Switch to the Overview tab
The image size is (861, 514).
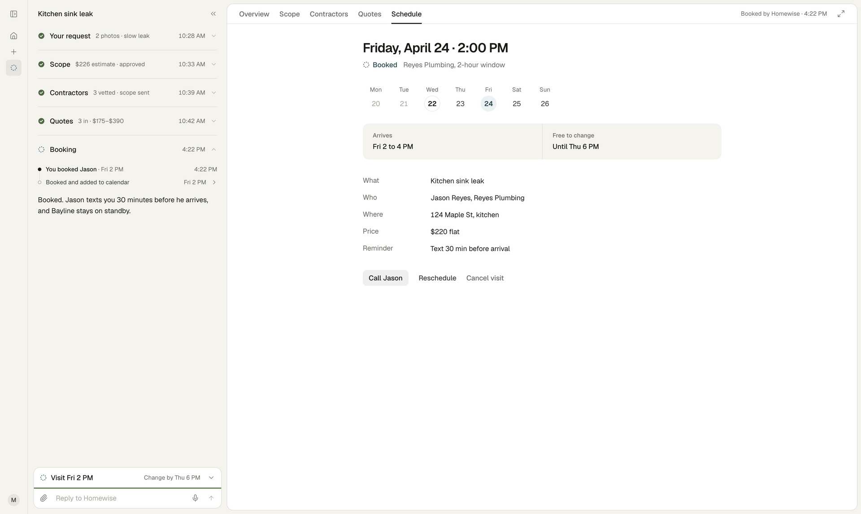tap(254, 14)
